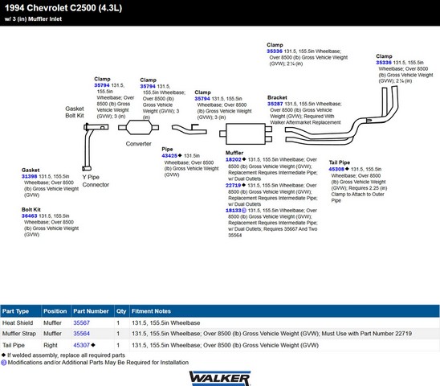
Task: Open clamp 35794 directly above the converter
Action: [148, 86]
